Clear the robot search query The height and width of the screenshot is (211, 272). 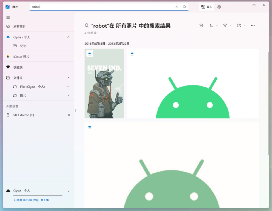177,7
